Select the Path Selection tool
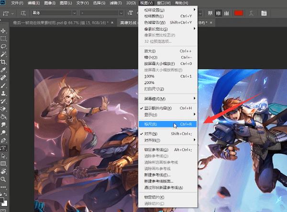 tap(3, 156)
